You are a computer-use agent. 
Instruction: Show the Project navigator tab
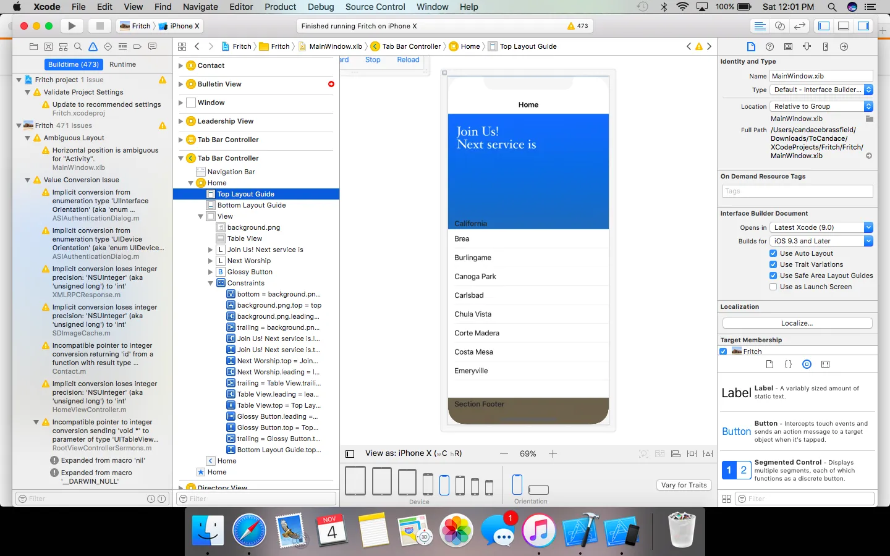(33, 46)
